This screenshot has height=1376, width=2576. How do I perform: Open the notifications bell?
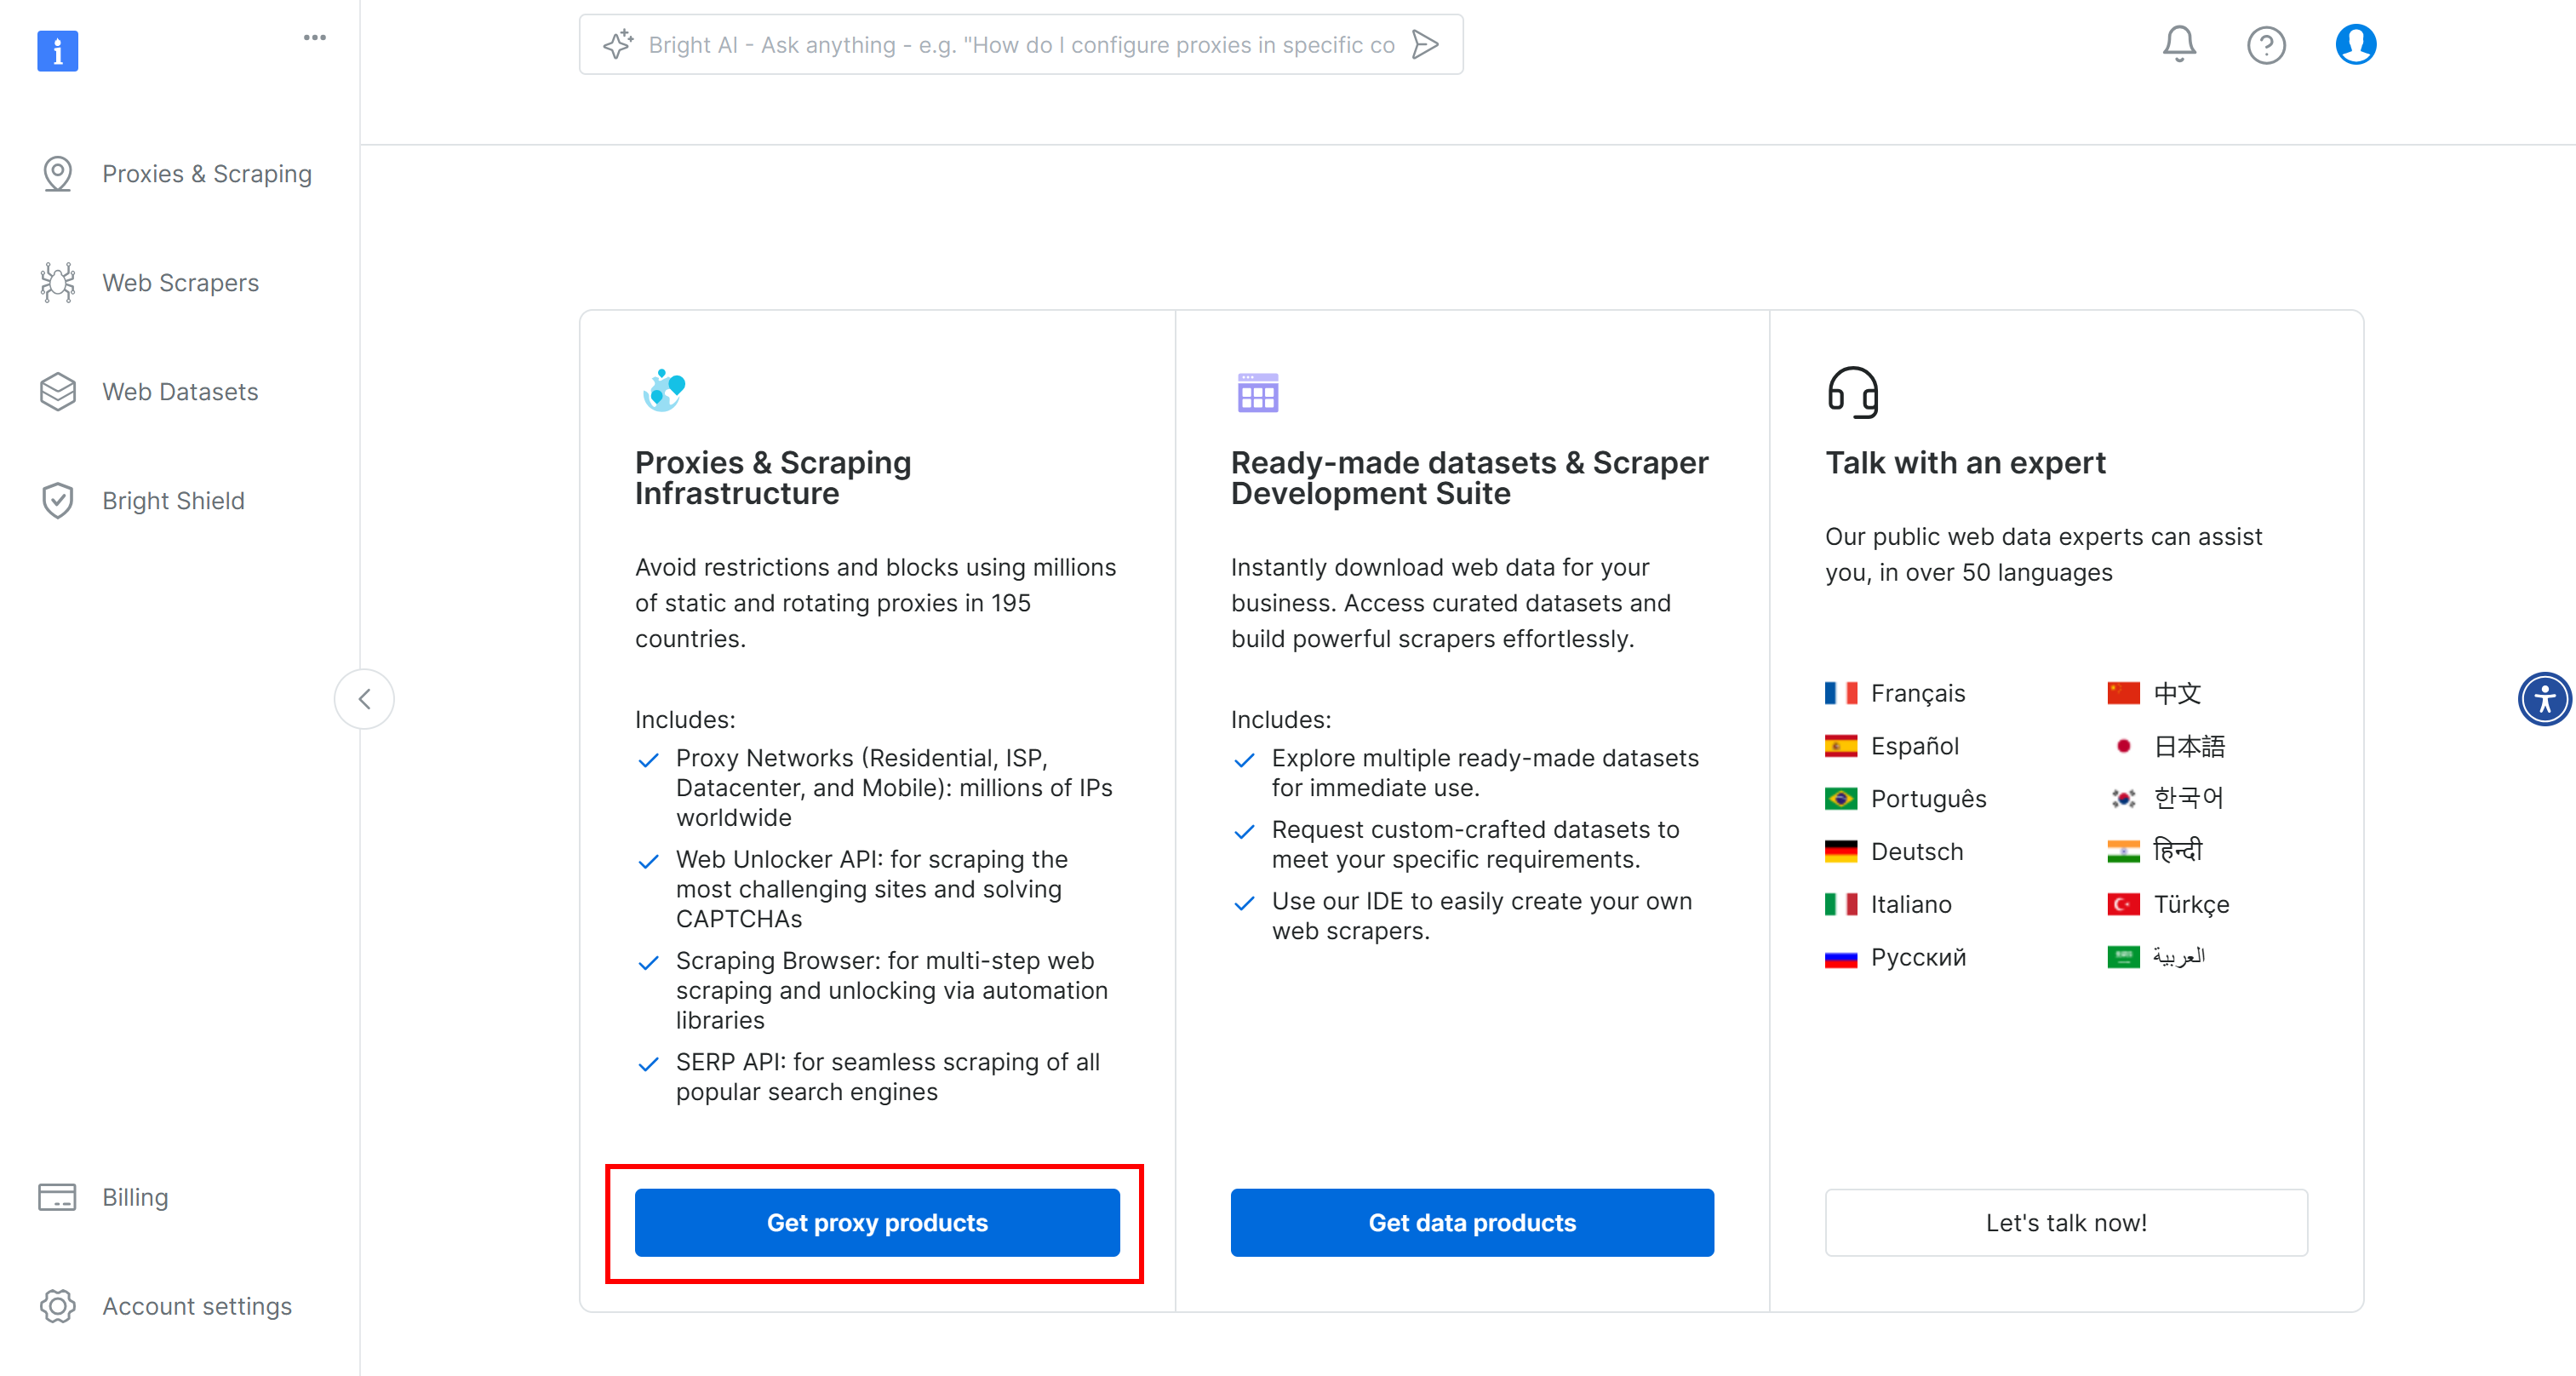point(2179,44)
